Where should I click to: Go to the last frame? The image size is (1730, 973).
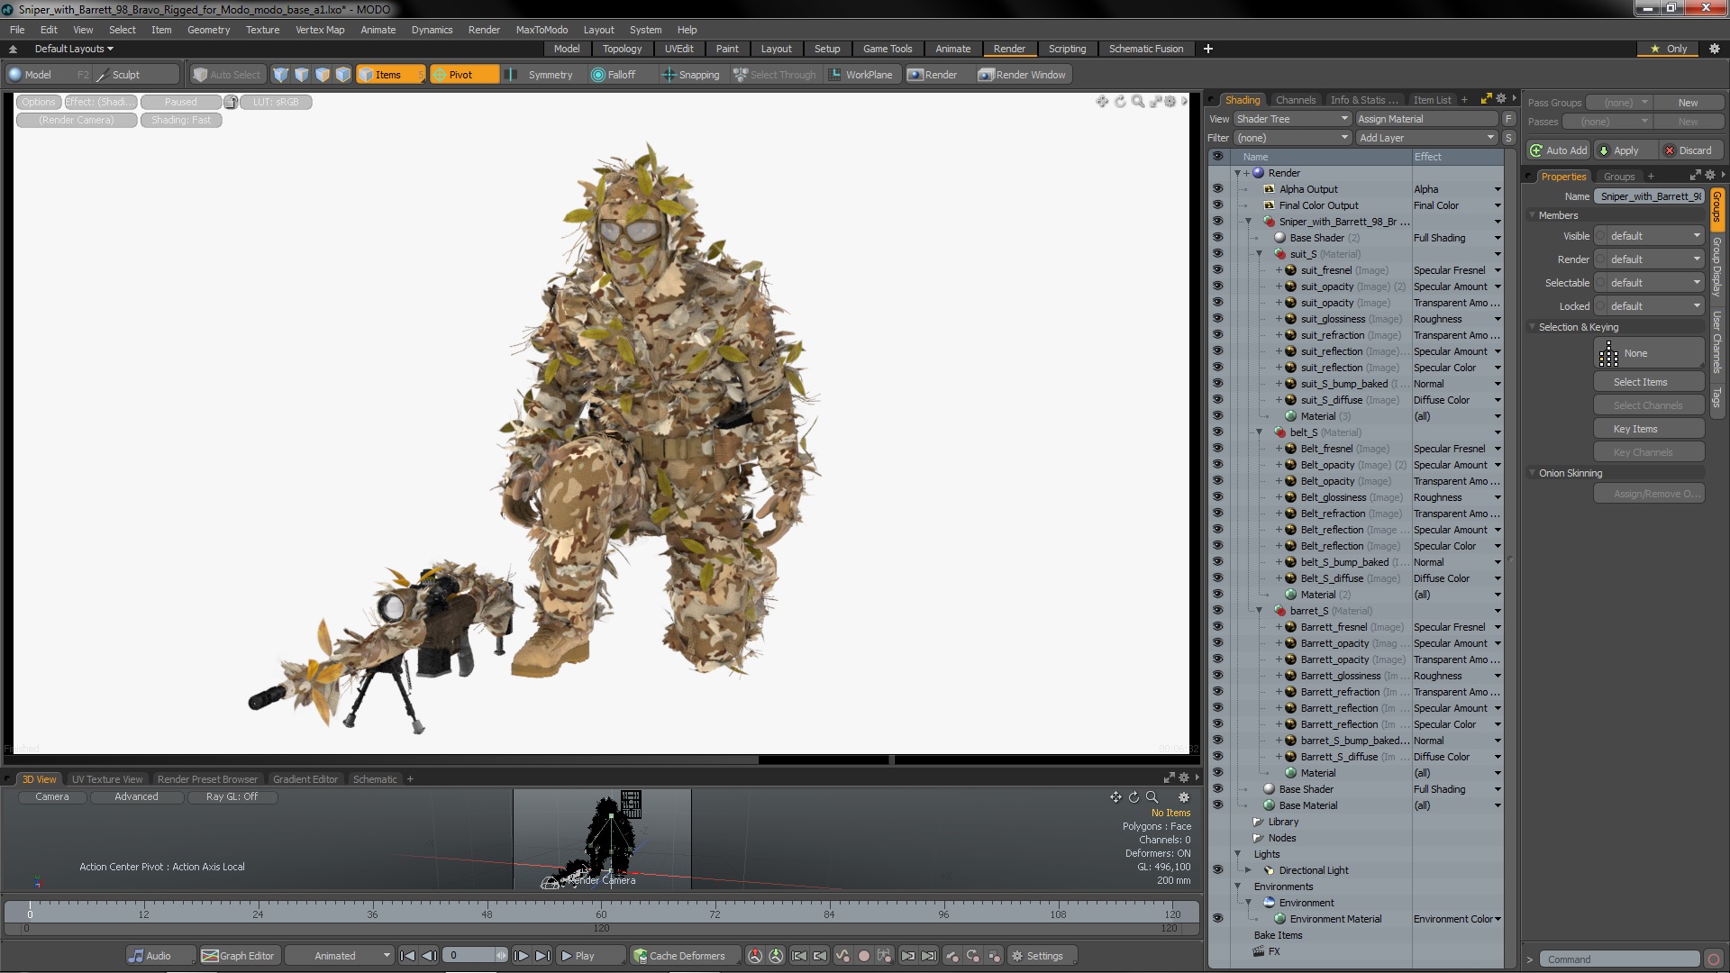coord(542,956)
